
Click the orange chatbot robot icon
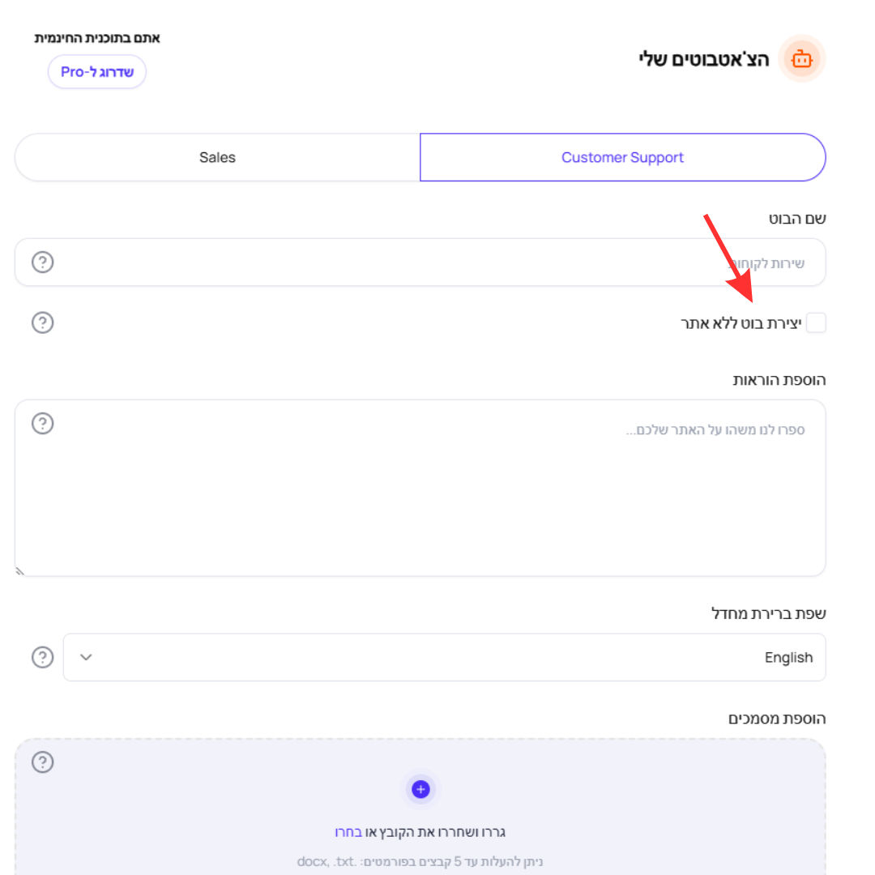(801, 58)
